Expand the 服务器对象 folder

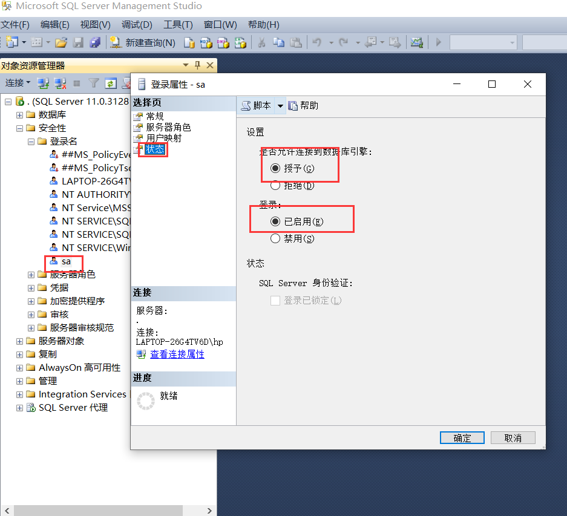(19, 341)
